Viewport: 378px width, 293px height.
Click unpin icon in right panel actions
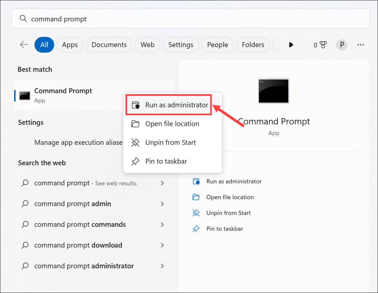coord(196,213)
